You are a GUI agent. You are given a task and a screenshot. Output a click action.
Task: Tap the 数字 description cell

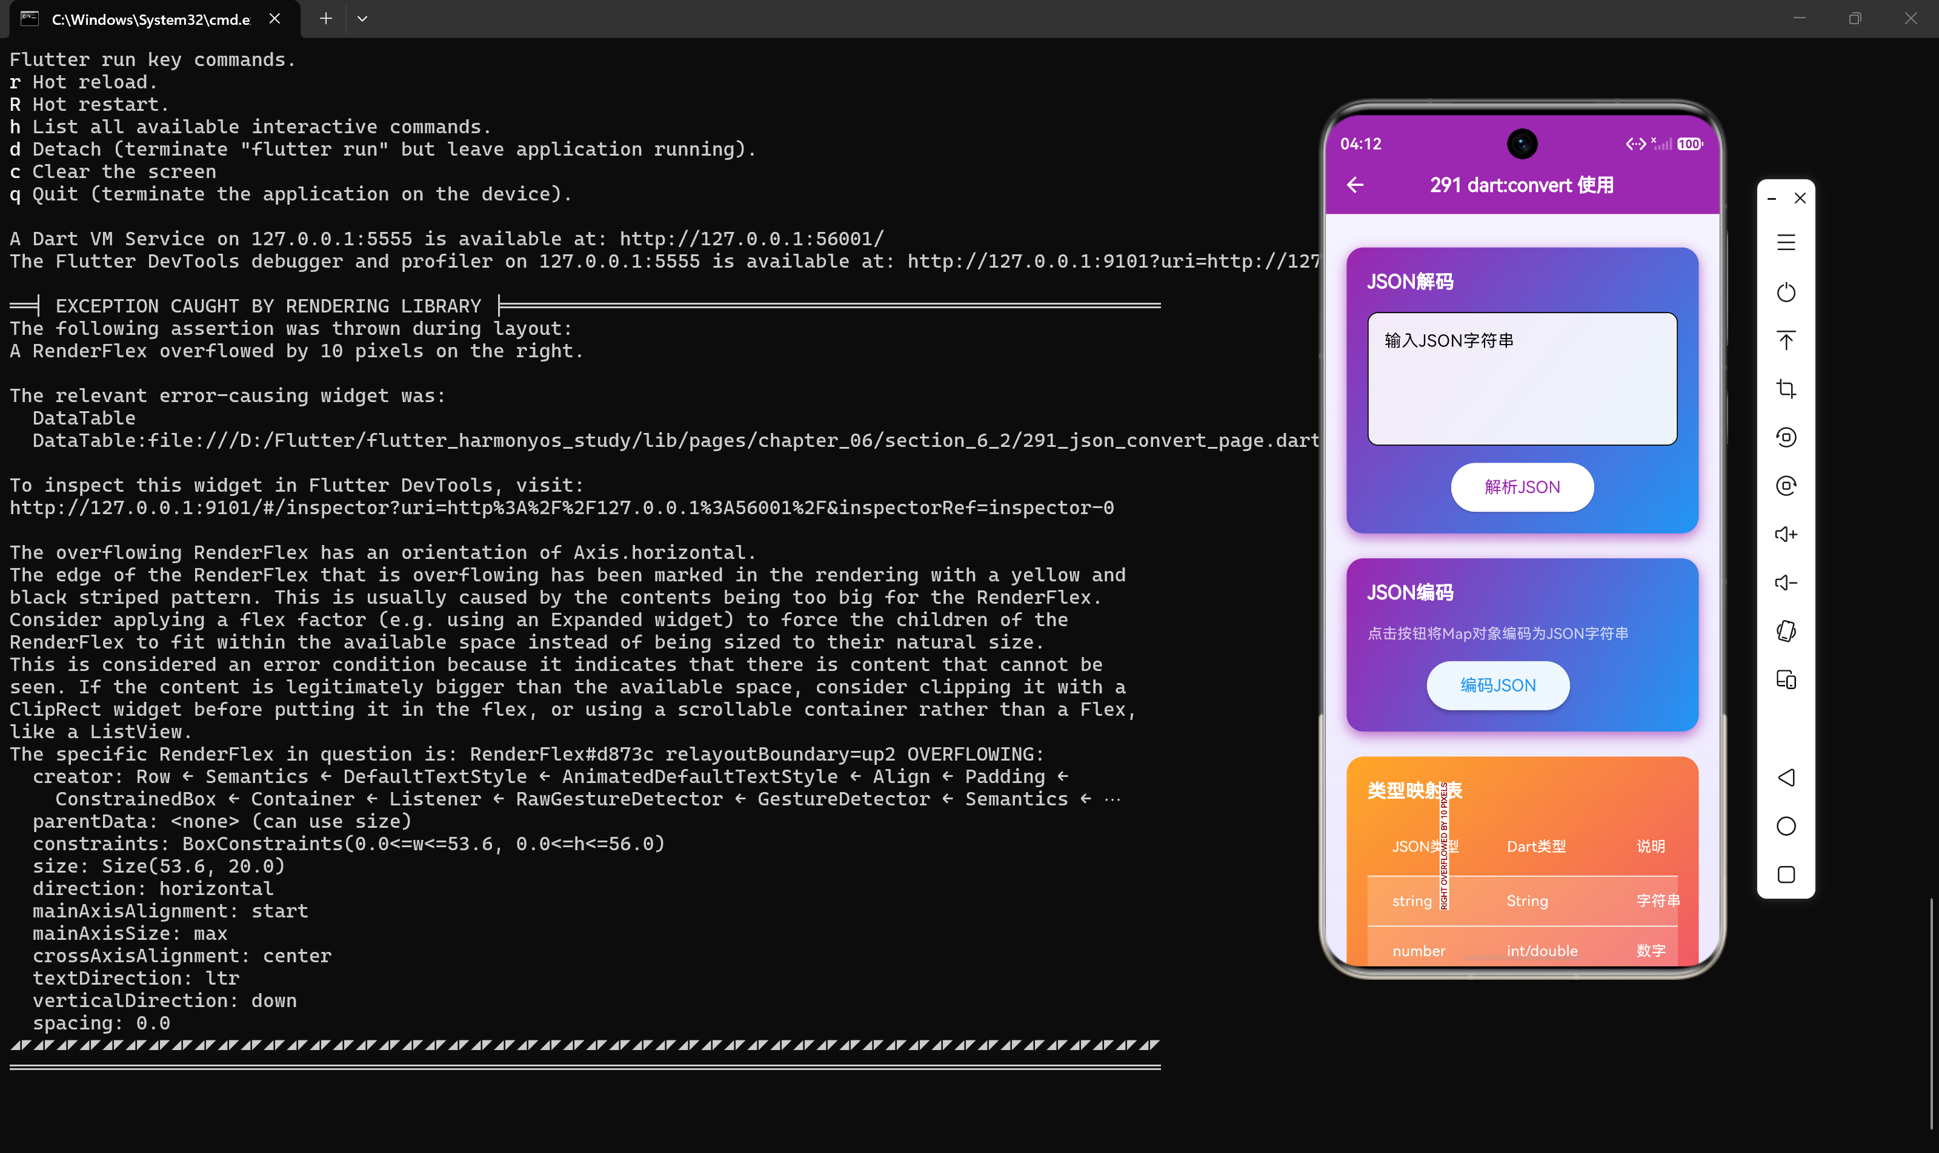tap(1651, 951)
